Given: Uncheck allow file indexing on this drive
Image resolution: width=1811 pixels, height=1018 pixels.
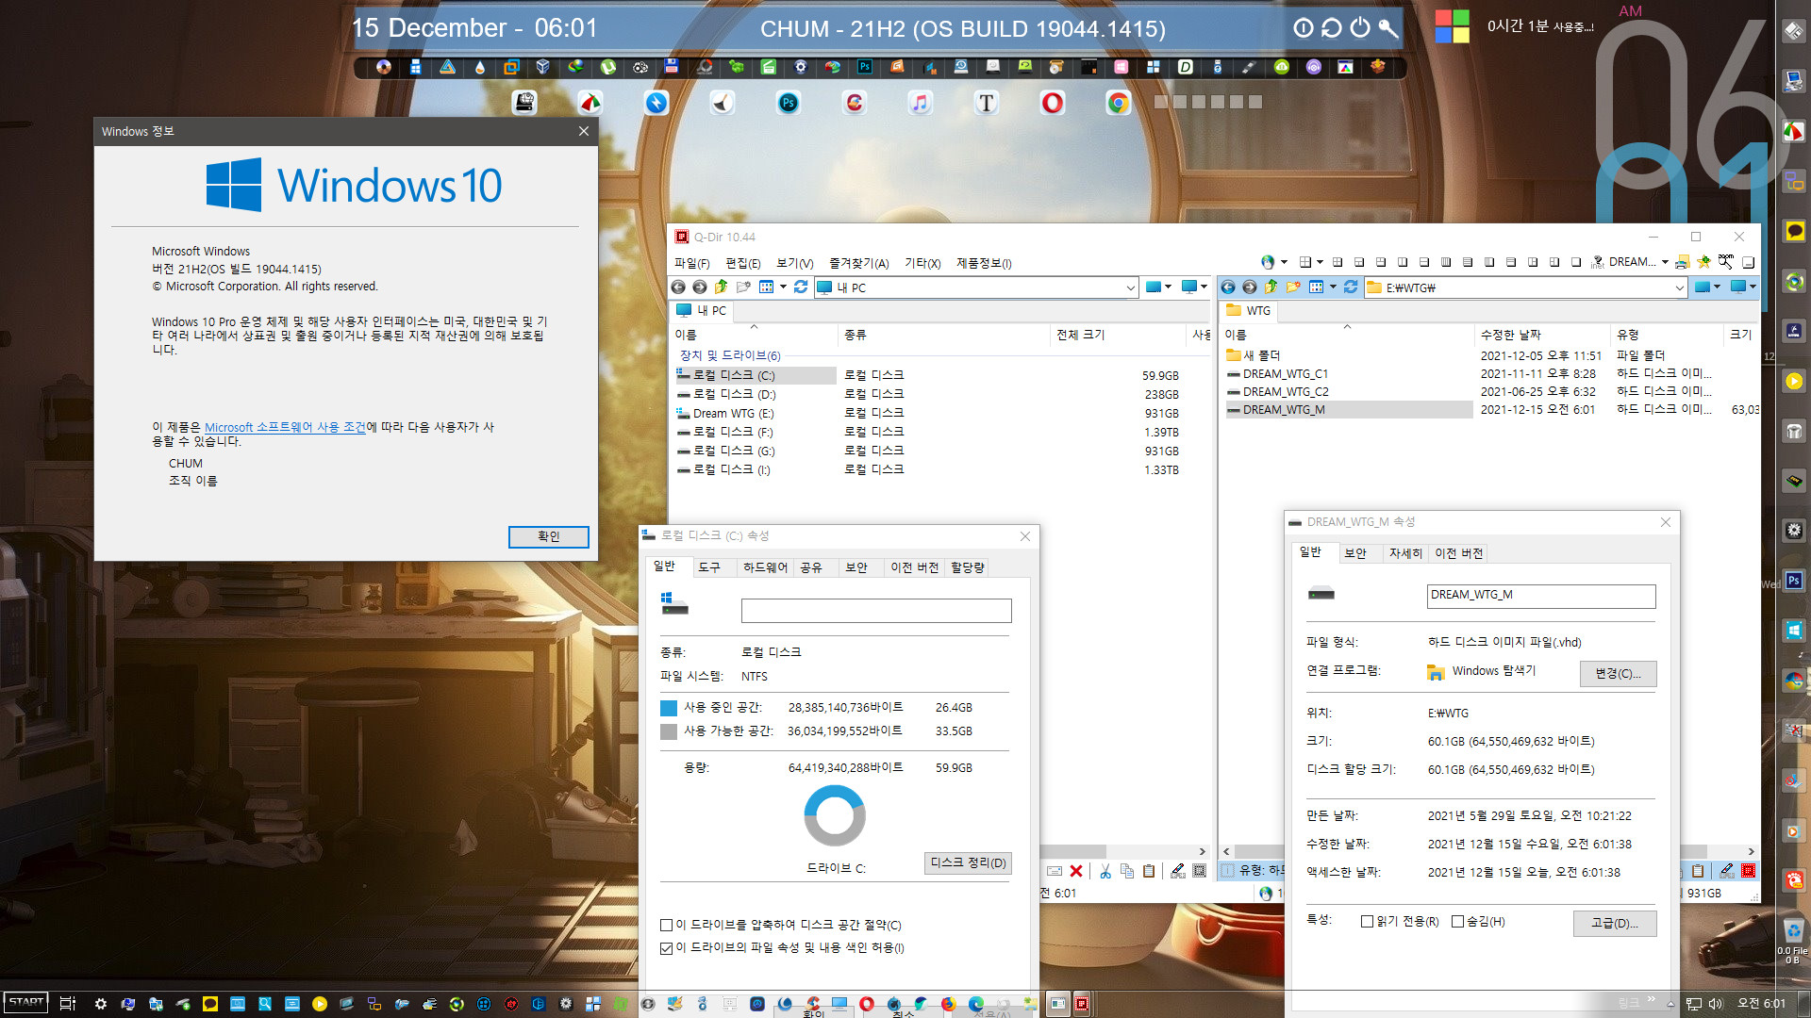Looking at the screenshot, I should tap(667, 948).
